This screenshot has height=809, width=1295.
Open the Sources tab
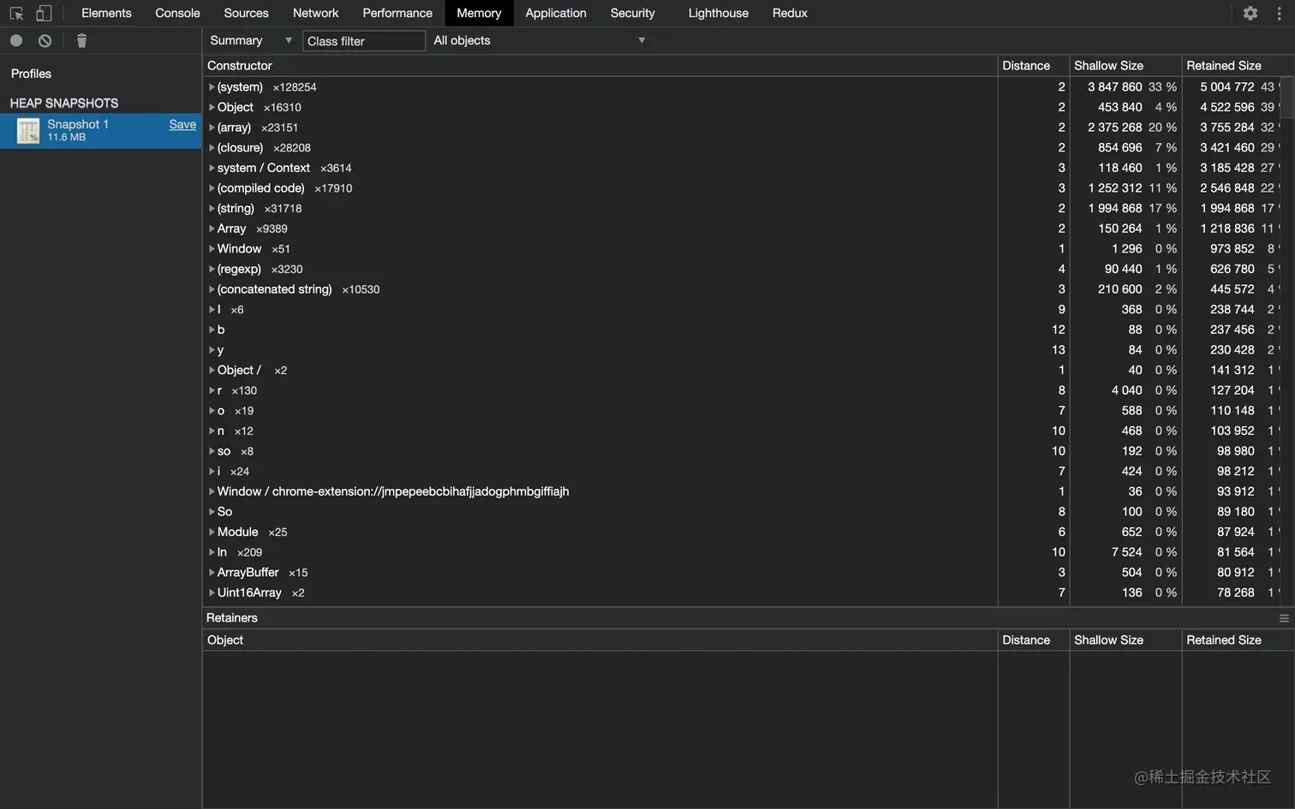(246, 13)
